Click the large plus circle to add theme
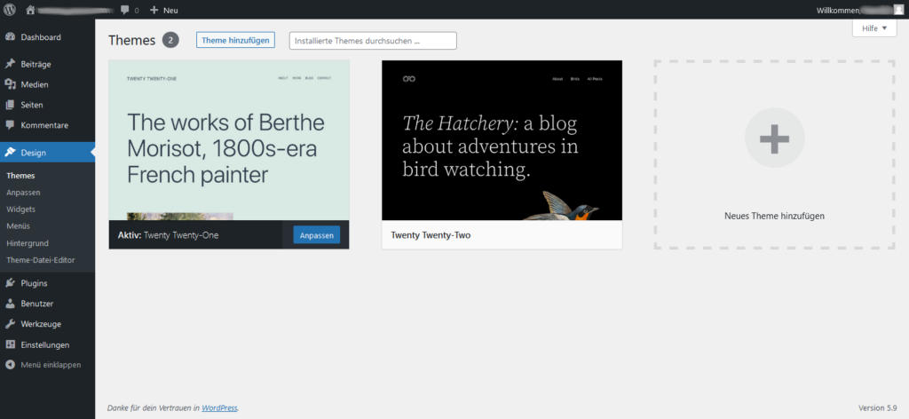The height and width of the screenshot is (419, 909). pyautogui.click(x=774, y=138)
